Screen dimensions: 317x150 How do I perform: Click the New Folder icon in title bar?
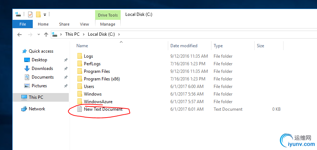pos(38,14)
